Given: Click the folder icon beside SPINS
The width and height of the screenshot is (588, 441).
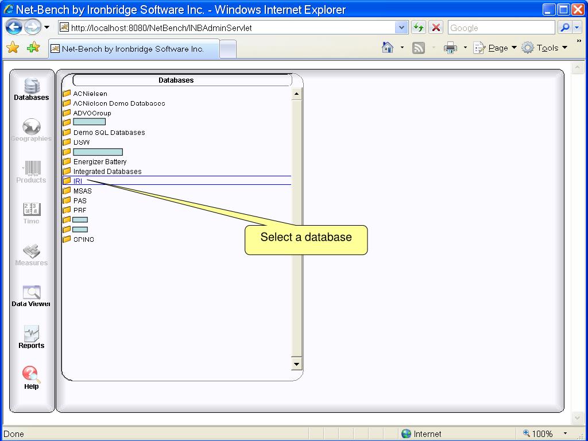Looking at the screenshot, I should tap(67, 239).
